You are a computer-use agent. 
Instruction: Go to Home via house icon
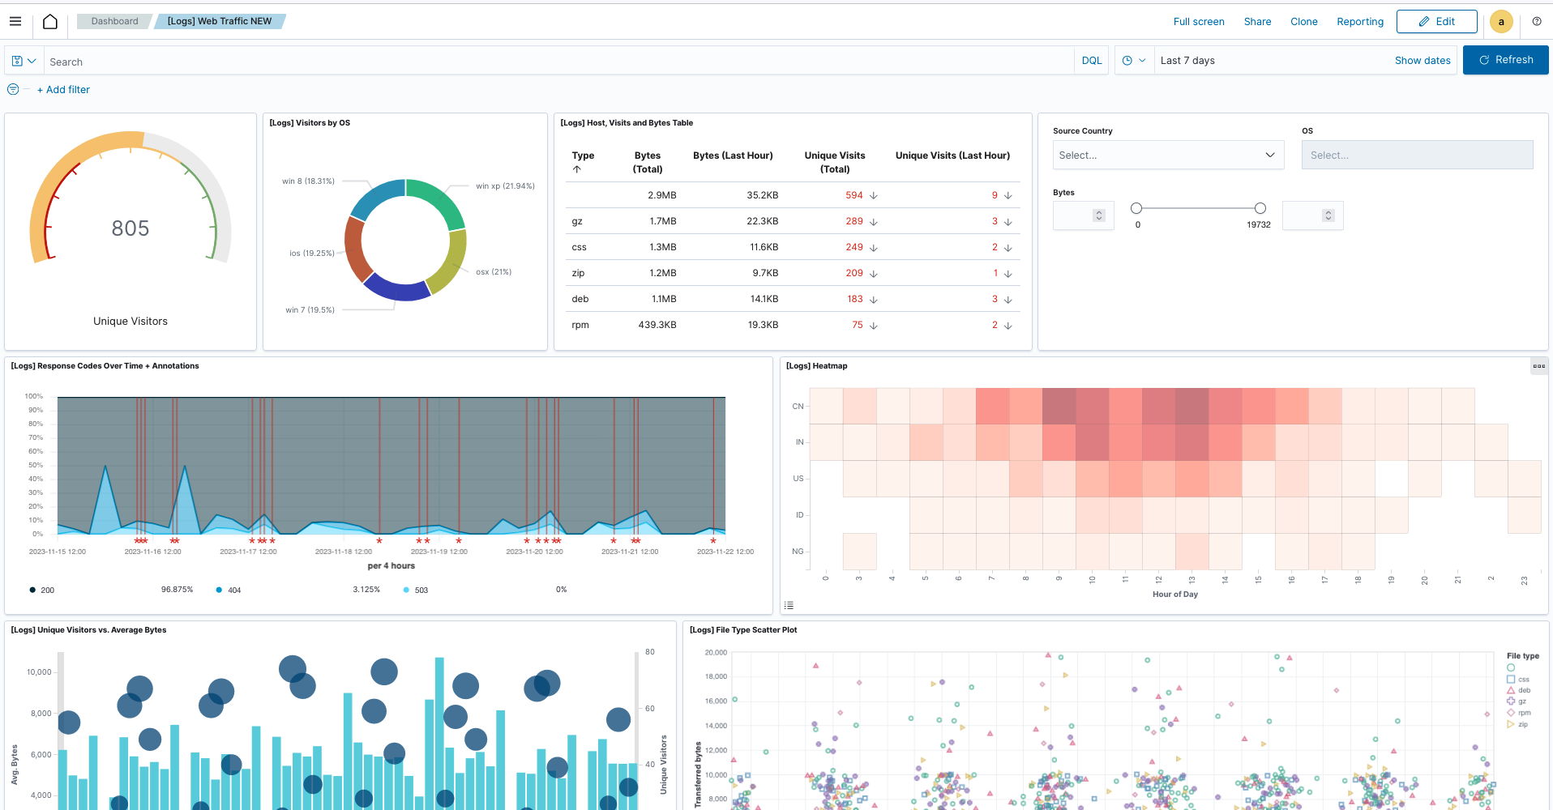(x=50, y=22)
